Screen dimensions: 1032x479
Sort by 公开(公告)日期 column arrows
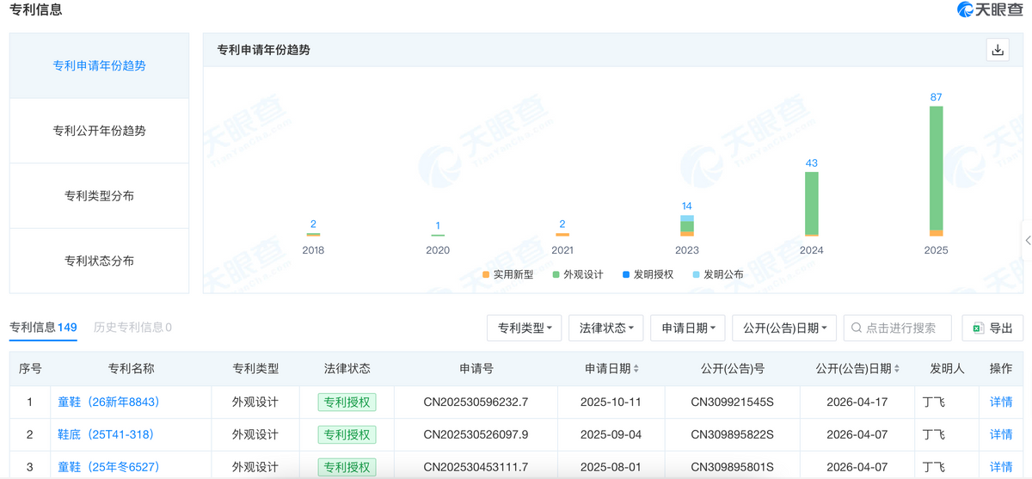(897, 369)
